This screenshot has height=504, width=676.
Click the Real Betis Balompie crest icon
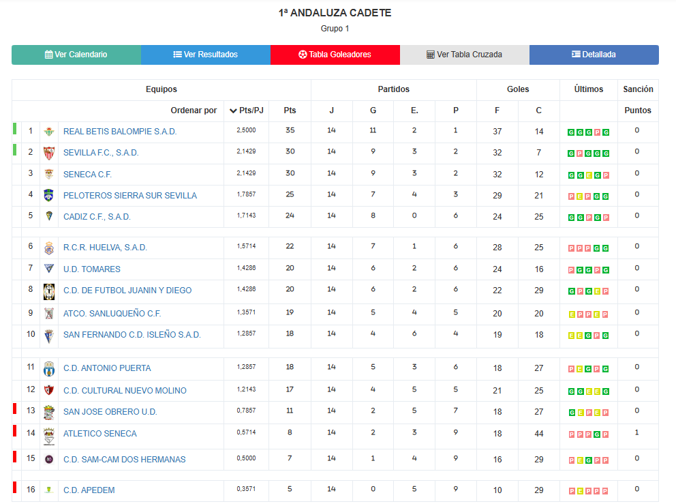click(49, 132)
